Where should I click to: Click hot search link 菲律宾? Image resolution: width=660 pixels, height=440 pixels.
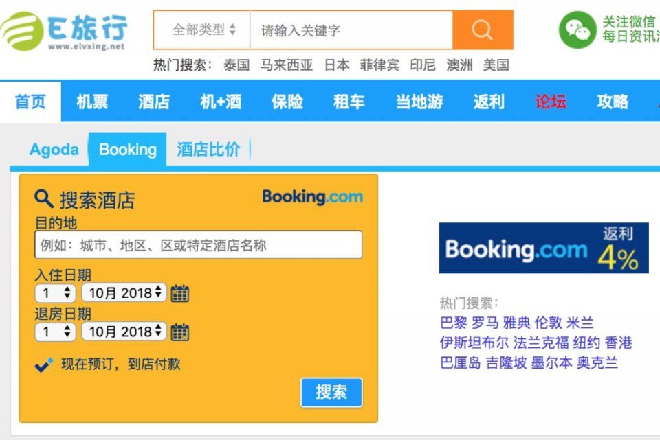tap(379, 65)
